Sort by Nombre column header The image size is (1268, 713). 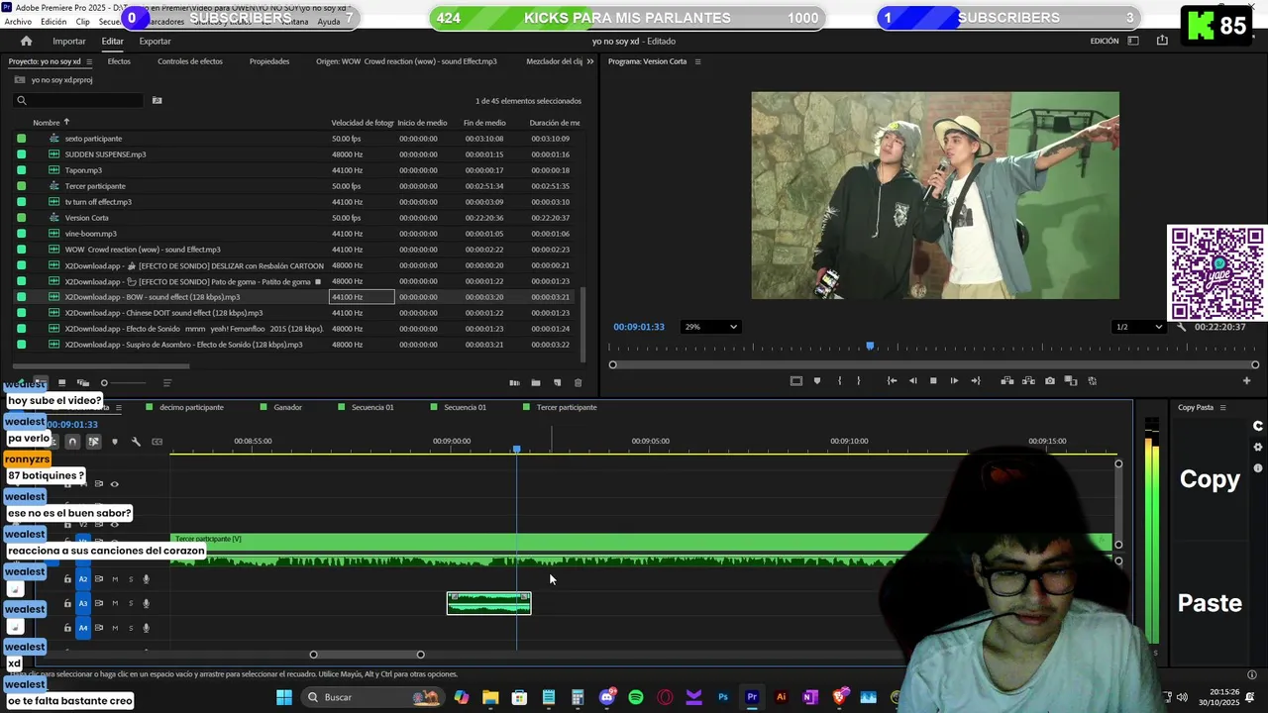click(x=47, y=123)
